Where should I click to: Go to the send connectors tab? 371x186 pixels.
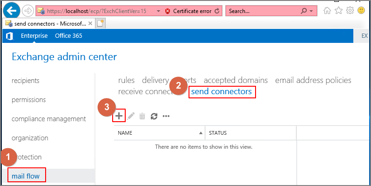[x=222, y=91]
